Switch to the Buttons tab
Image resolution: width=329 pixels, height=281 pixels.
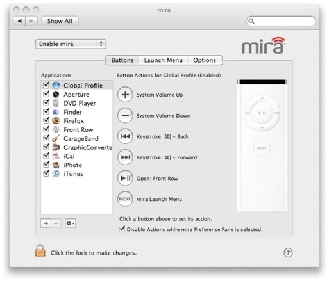[122, 60]
